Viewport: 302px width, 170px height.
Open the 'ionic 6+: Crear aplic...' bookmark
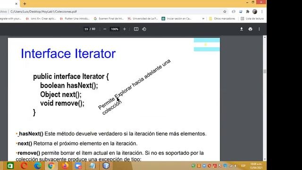(41, 18)
